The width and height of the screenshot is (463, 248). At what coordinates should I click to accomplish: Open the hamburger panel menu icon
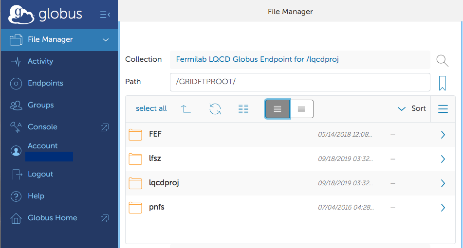click(x=443, y=109)
